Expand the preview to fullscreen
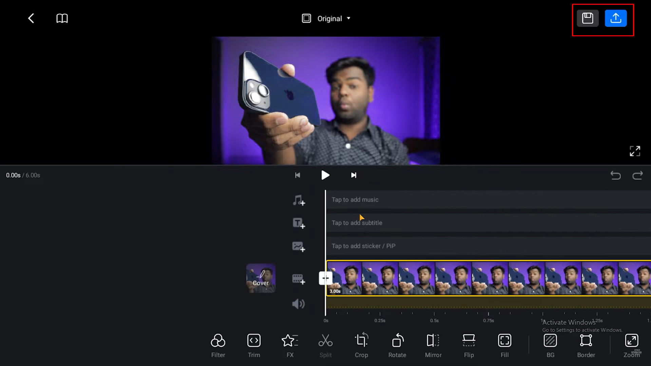 635,151
